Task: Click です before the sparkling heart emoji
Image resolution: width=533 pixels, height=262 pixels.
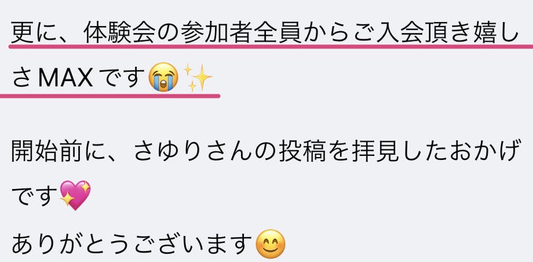Action: click(x=35, y=196)
